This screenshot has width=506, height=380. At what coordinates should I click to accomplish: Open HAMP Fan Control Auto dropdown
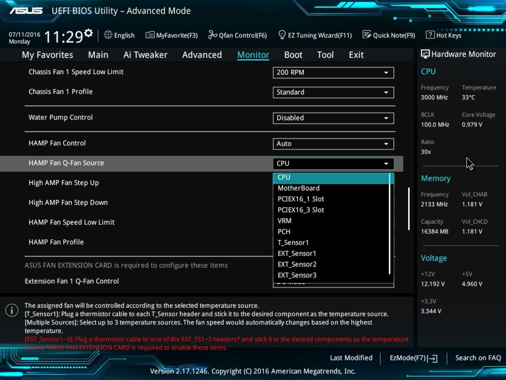point(333,144)
